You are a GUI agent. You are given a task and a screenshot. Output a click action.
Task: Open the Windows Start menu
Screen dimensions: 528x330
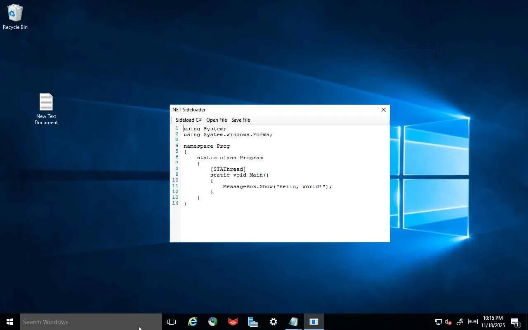10,322
